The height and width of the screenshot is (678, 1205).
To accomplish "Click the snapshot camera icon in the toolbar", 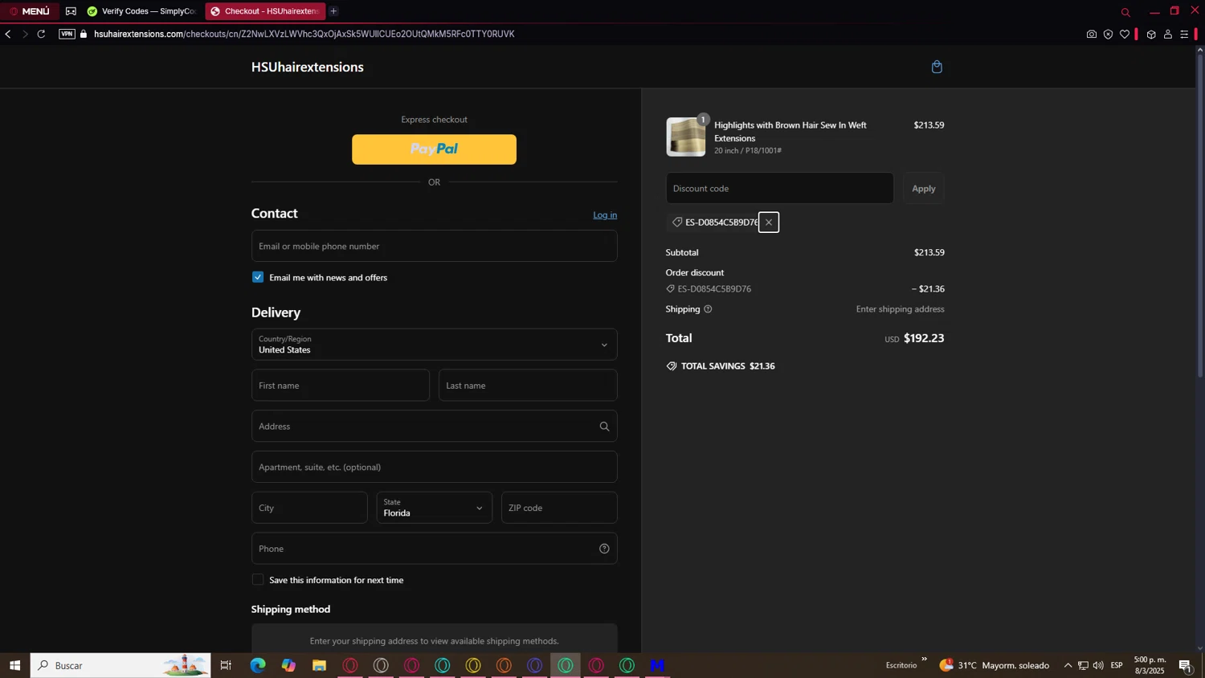I will pyautogui.click(x=1091, y=34).
